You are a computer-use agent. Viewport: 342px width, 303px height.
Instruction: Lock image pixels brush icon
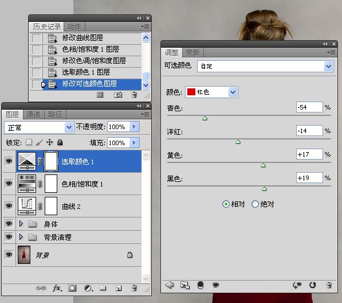(x=40, y=142)
